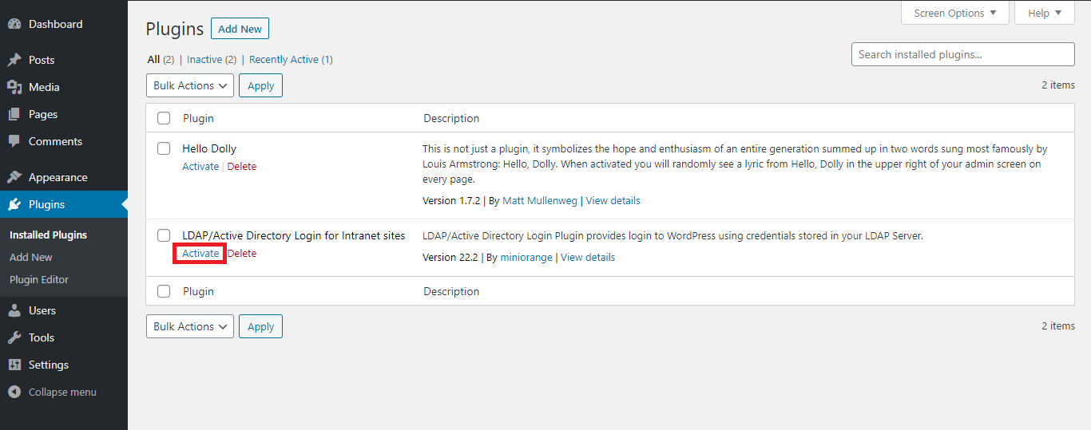Click the Pages icon in sidebar
The image size is (1091, 430).
tap(14, 114)
